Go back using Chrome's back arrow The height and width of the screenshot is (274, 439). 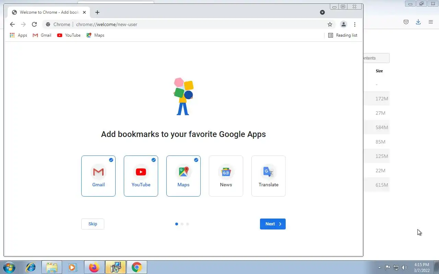(x=12, y=24)
